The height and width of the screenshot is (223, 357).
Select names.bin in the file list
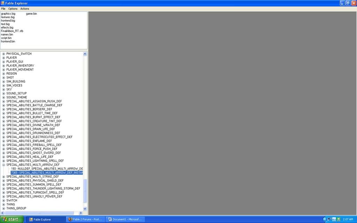(7, 34)
